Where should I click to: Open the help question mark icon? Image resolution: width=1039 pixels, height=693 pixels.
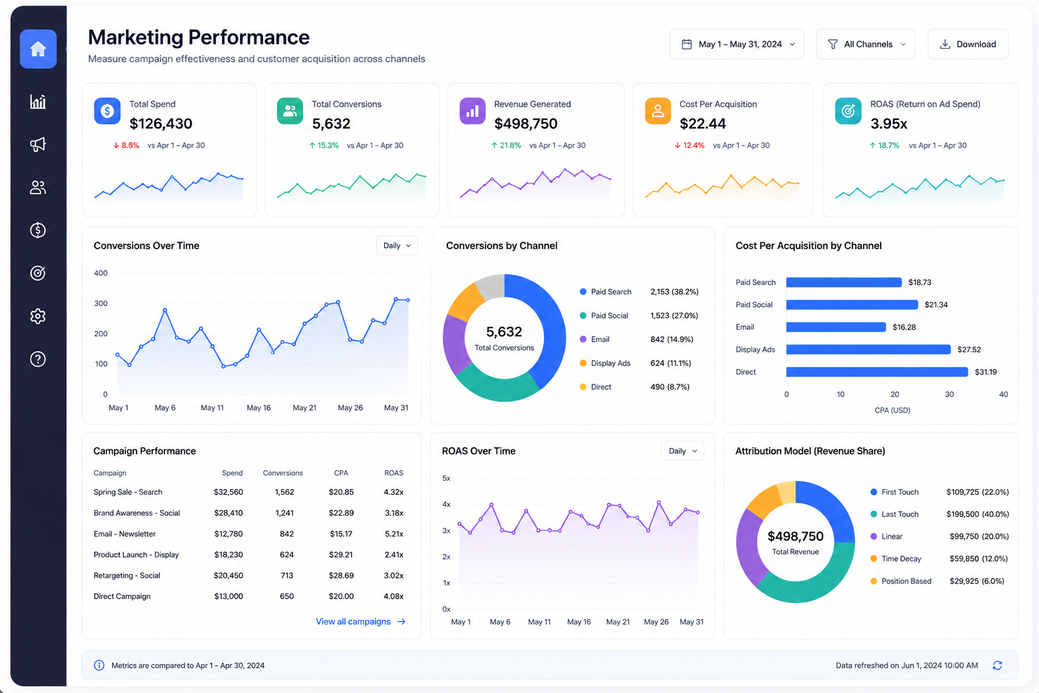pyautogui.click(x=38, y=359)
